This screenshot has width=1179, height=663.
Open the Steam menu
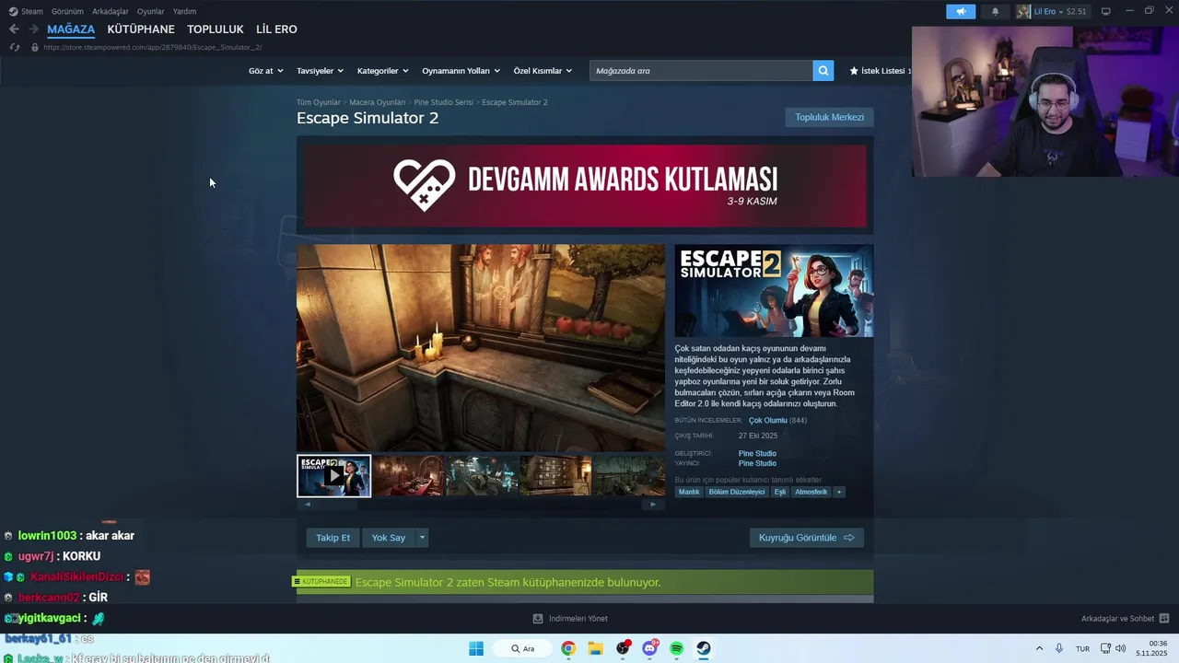[27, 11]
